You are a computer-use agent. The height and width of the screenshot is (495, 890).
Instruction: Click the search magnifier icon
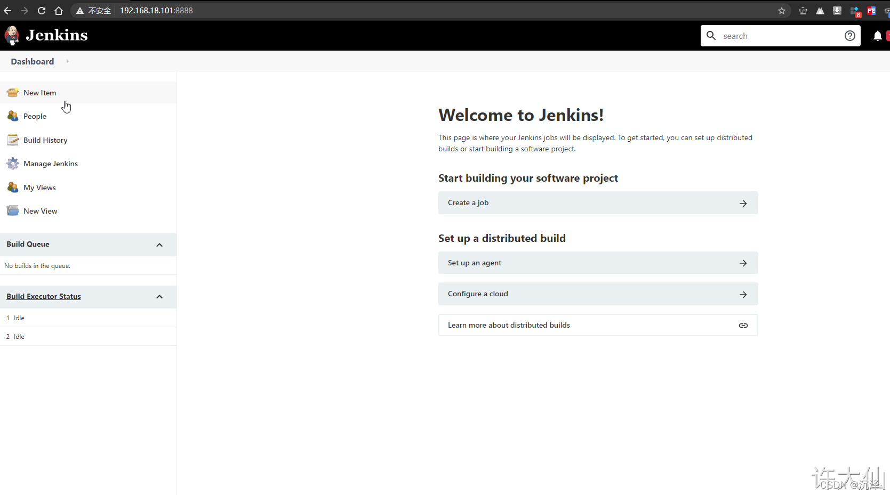tap(711, 36)
